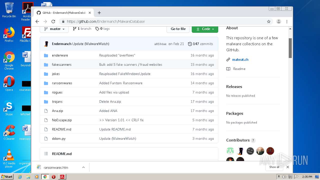Select the VLC media player desktop shortcut
Viewport: 320px width, 180px height.
pos(9,158)
